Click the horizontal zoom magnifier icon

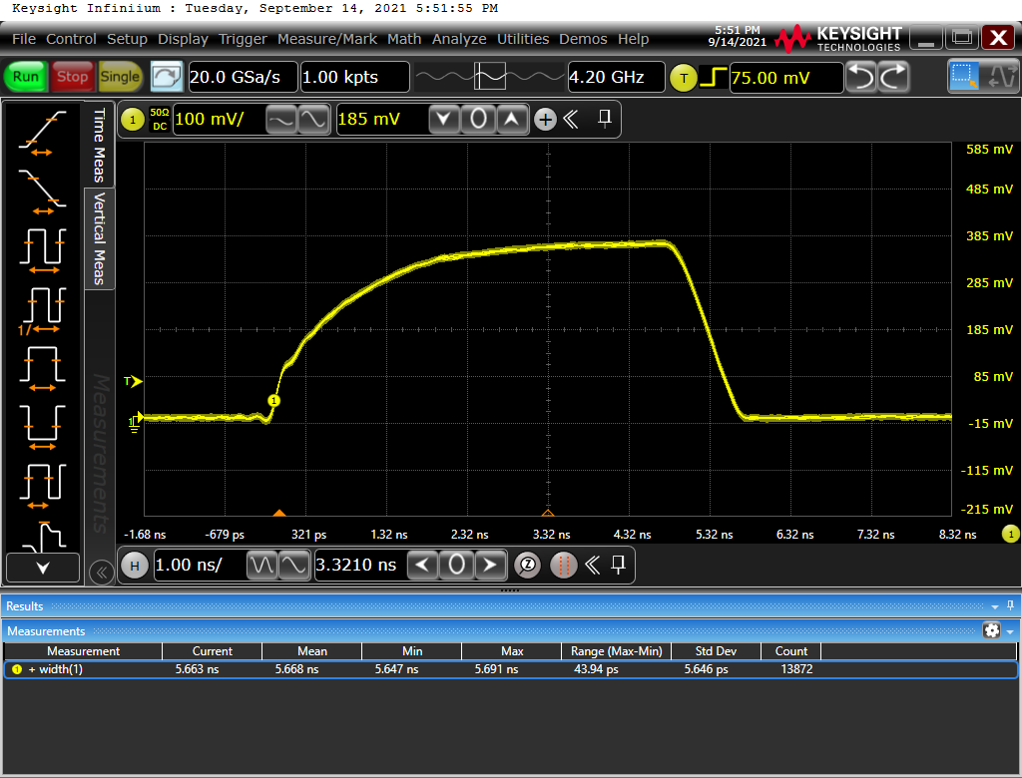coord(528,566)
